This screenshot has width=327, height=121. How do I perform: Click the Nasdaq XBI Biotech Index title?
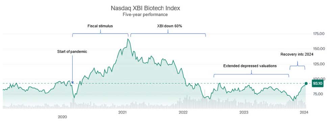pyautogui.click(x=145, y=8)
